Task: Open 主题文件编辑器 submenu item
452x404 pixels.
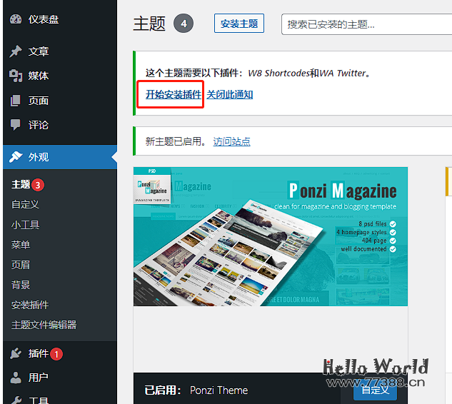Action: [x=44, y=325]
